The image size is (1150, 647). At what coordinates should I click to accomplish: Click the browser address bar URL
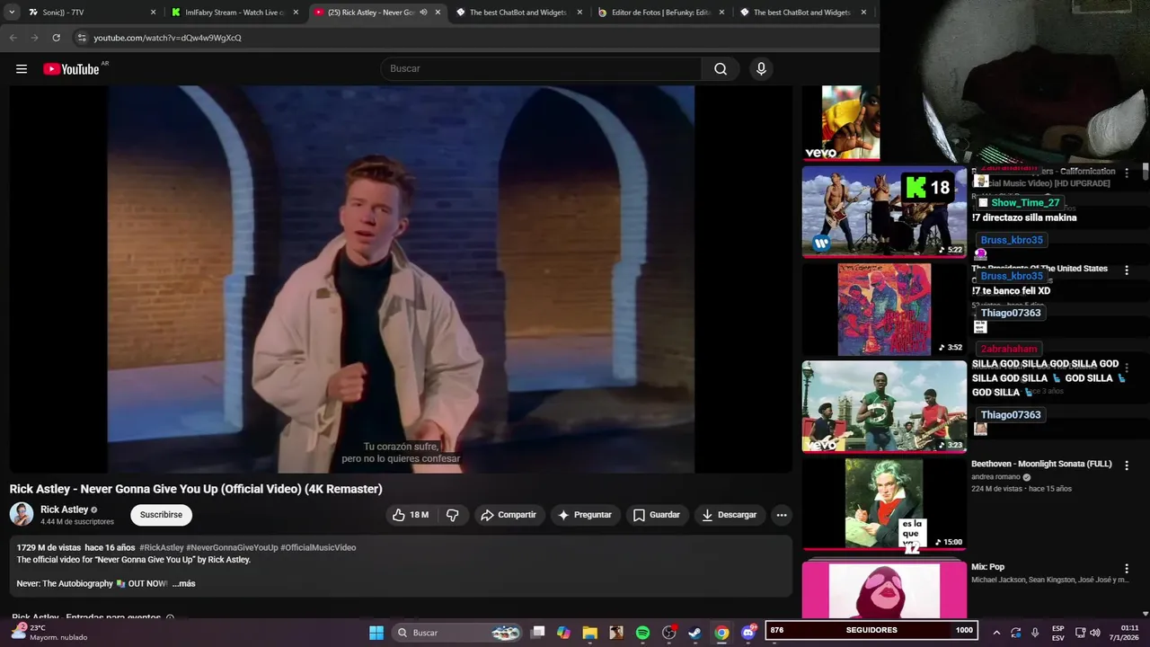coord(167,38)
